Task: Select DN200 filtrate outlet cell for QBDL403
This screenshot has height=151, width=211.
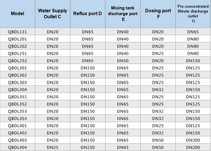Action: (193, 140)
